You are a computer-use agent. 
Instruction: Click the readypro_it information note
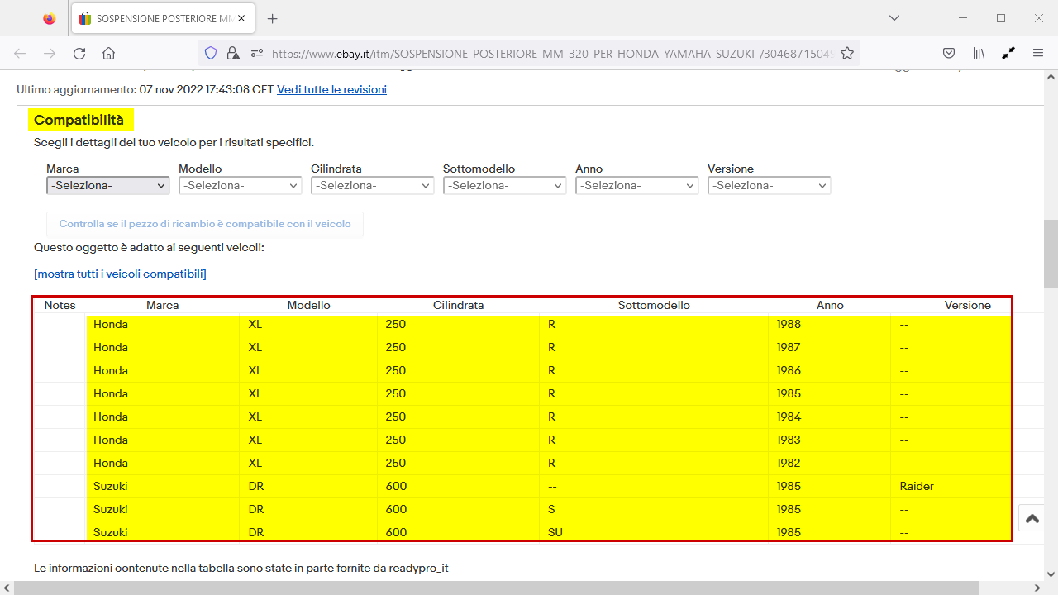pyautogui.click(x=241, y=569)
